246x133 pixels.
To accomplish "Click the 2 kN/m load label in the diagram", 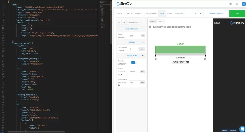I will [x=180, y=44].
